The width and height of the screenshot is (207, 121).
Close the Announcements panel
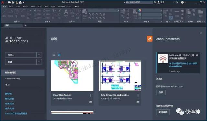(201, 33)
